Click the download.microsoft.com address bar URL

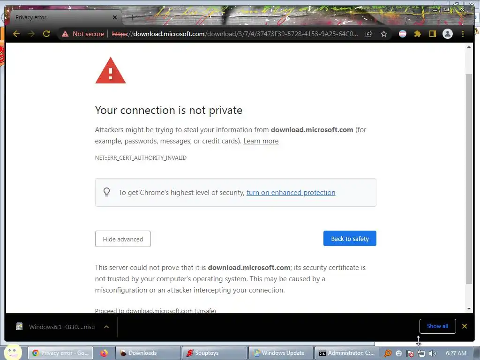235,34
